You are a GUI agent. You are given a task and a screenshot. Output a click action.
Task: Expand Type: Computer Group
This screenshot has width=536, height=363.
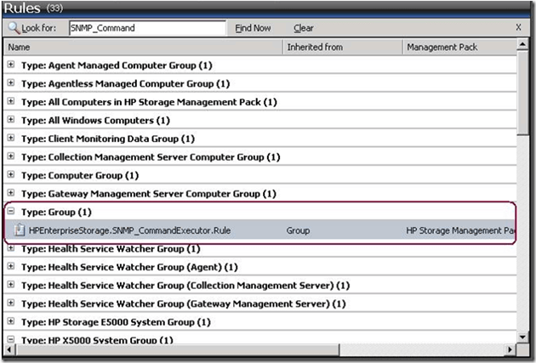click(x=10, y=175)
